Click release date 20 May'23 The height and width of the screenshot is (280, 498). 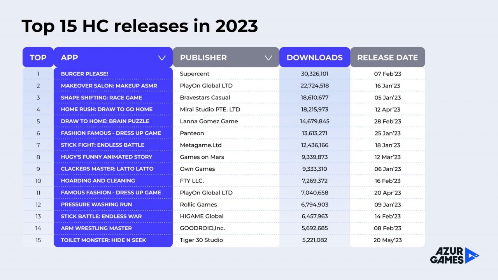pyautogui.click(x=388, y=240)
